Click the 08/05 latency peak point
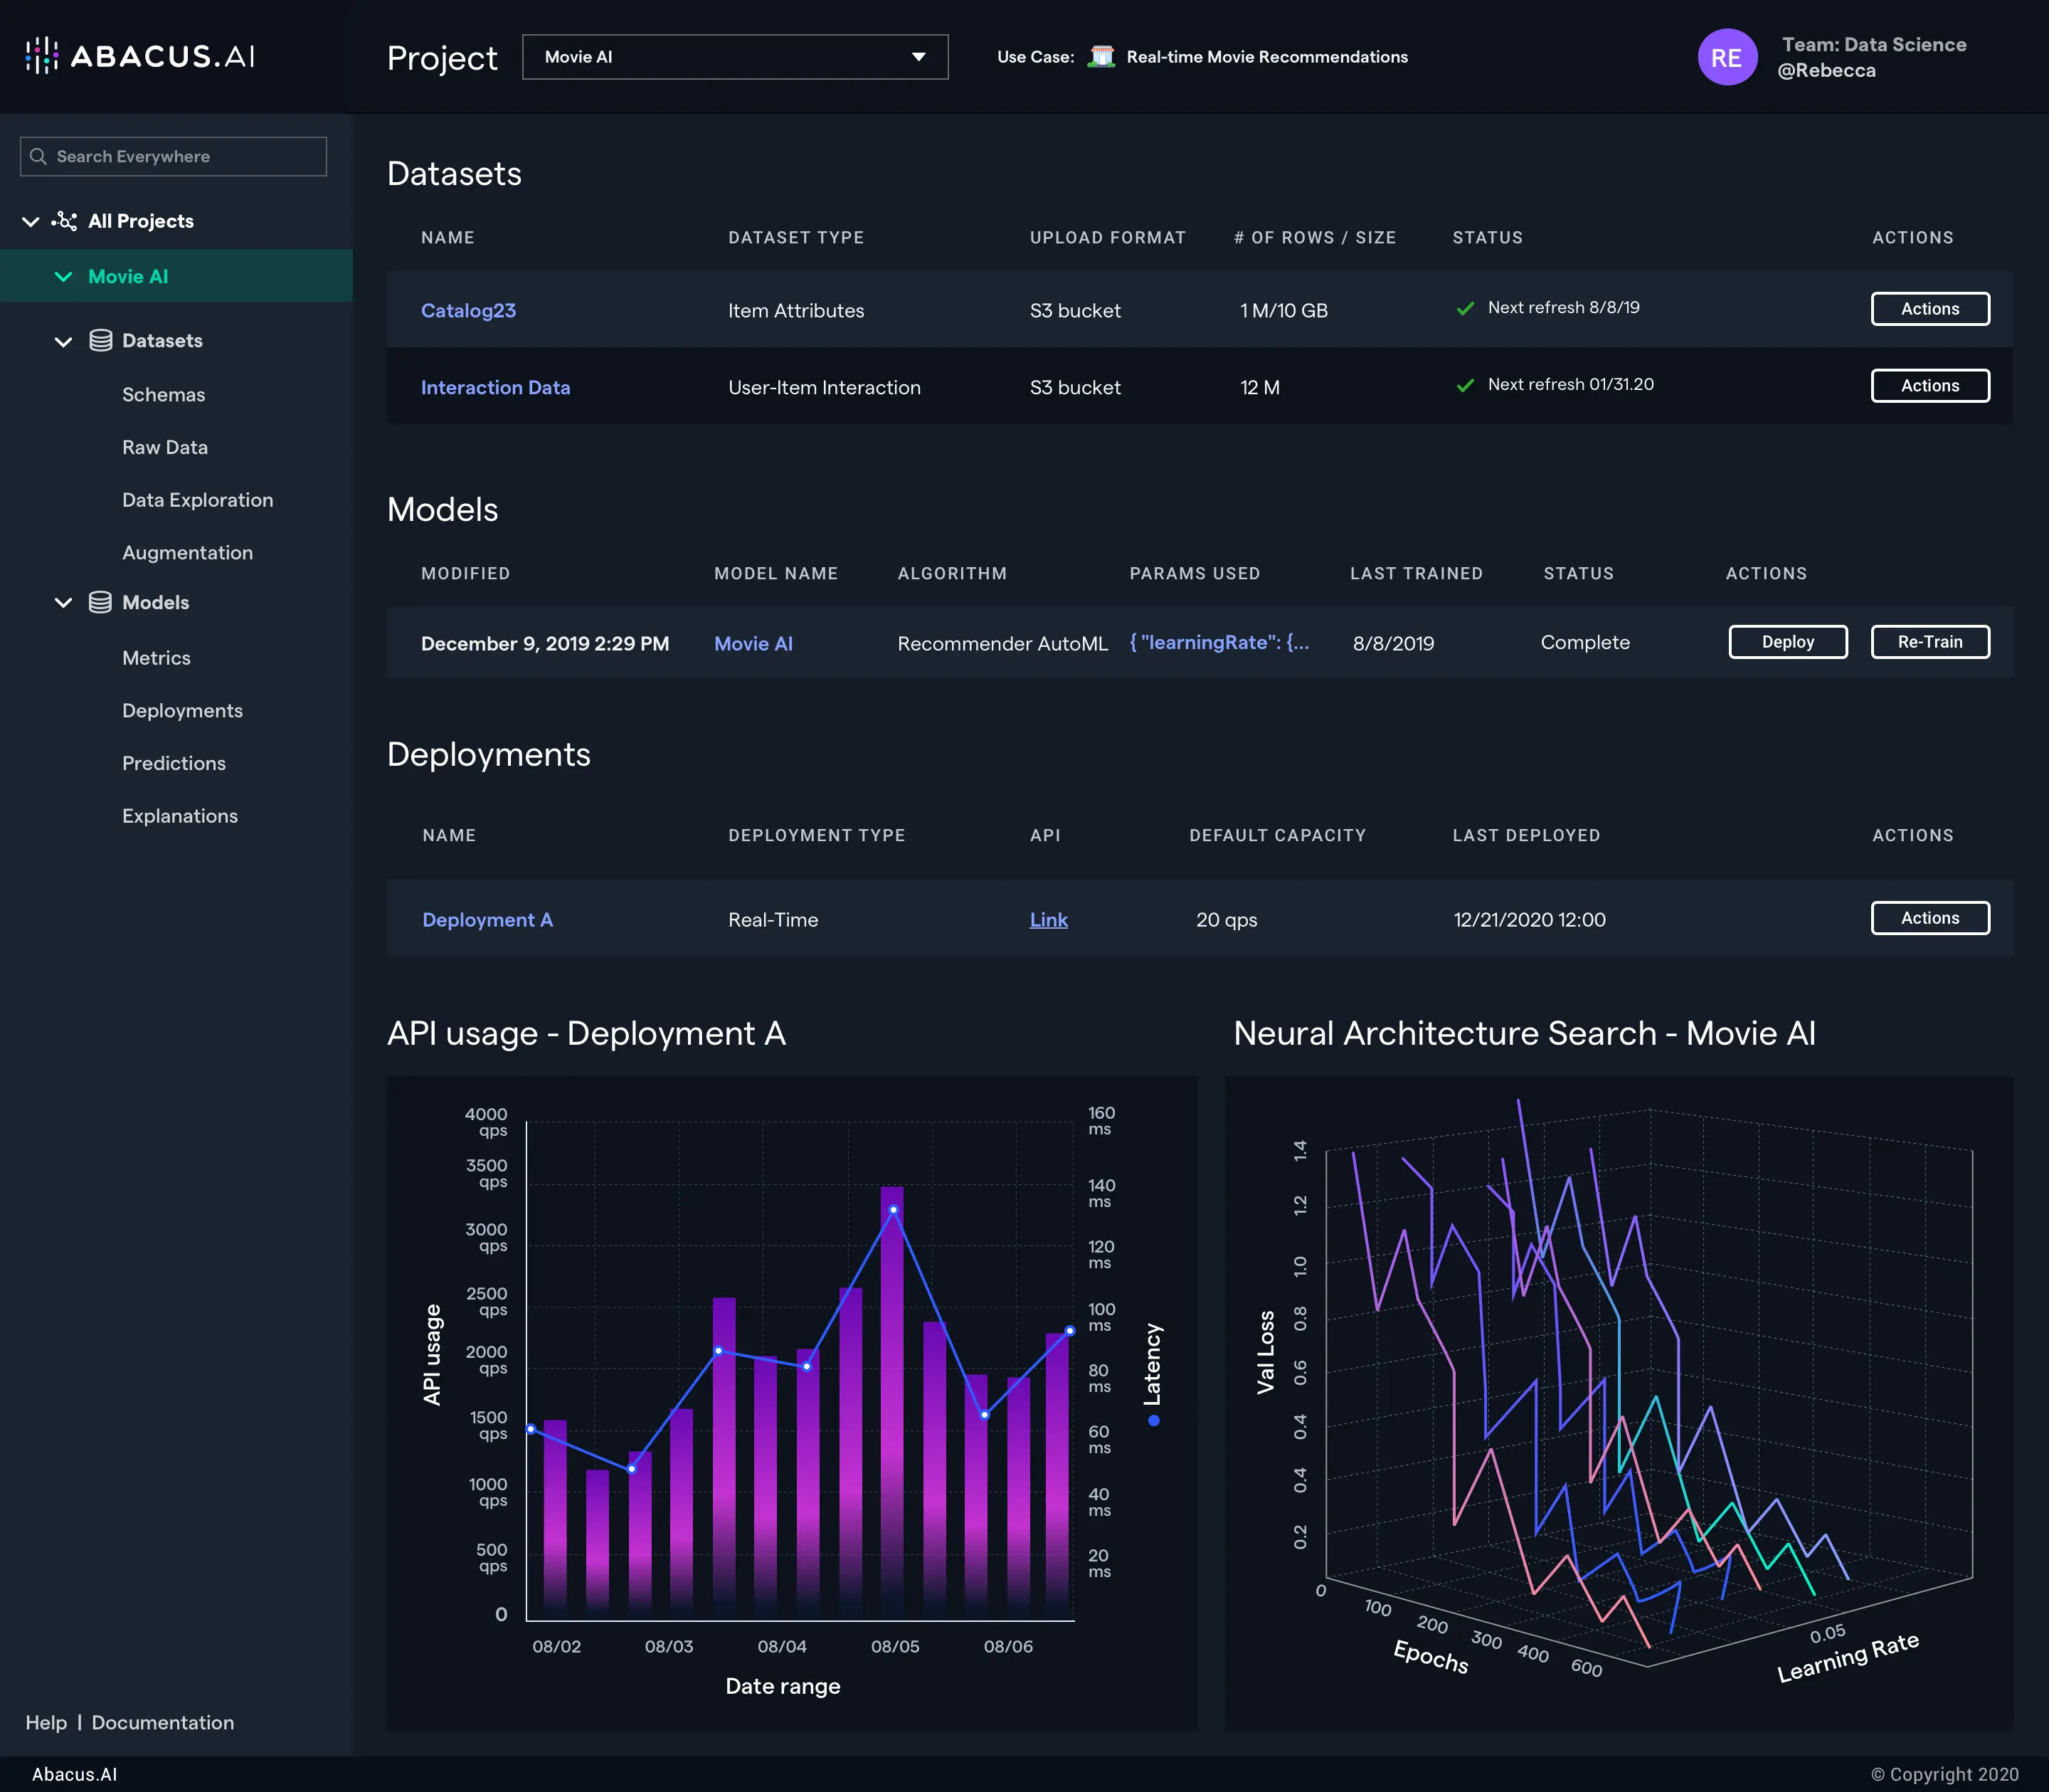 tap(893, 1210)
